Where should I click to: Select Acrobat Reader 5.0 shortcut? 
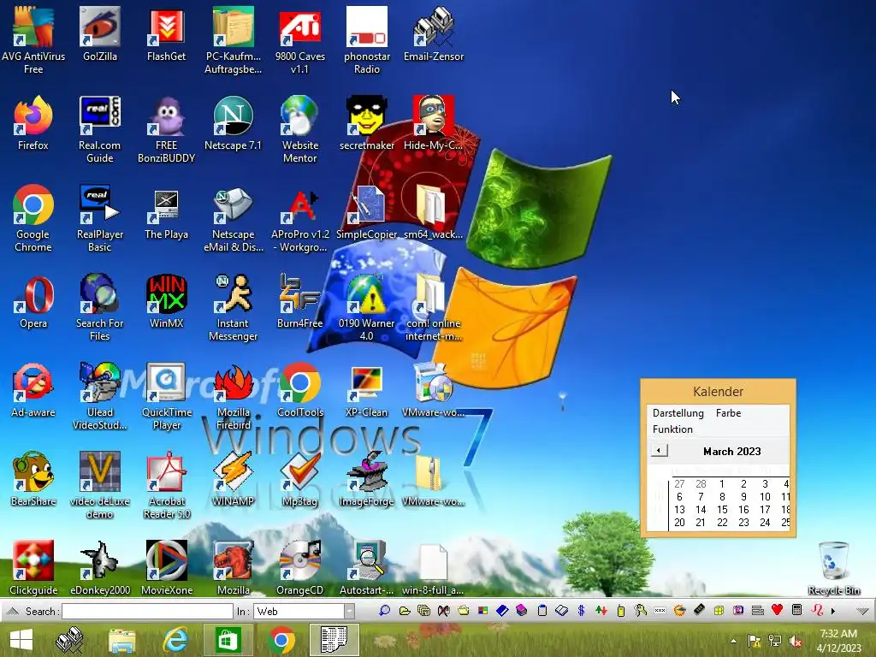pyautogui.click(x=167, y=486)
